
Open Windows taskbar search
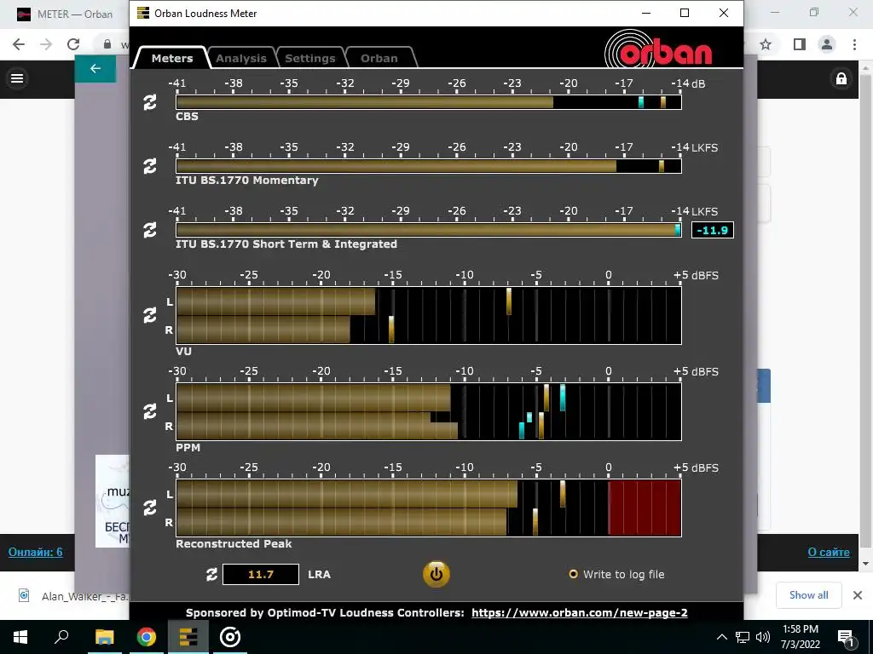[x=61, y=637]
